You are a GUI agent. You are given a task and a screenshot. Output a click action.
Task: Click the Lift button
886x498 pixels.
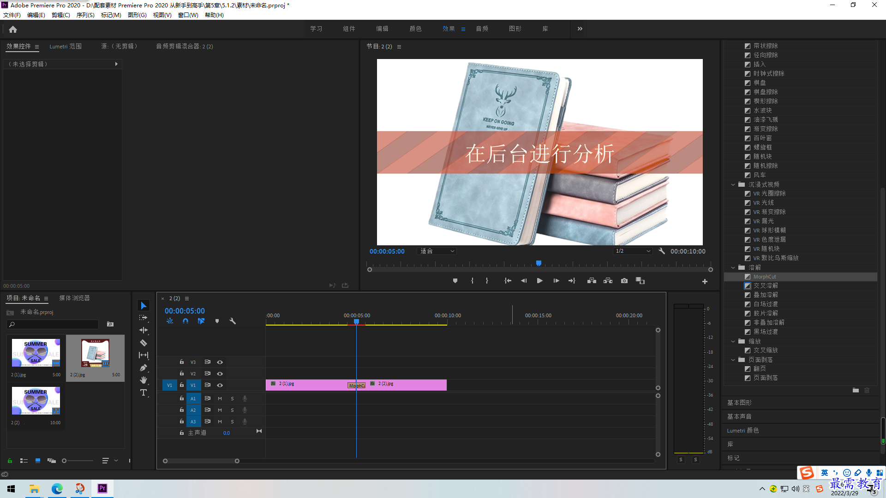(592, 281)
